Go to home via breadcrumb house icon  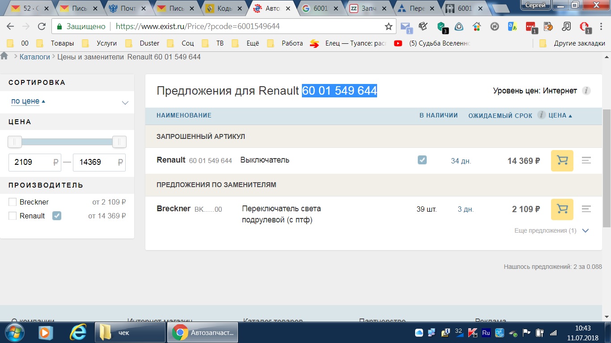(x=4, y=56)
